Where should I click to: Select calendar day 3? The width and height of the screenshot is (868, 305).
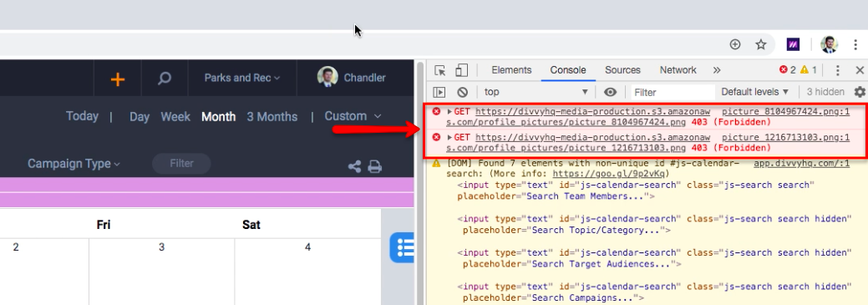pos(161,247)
